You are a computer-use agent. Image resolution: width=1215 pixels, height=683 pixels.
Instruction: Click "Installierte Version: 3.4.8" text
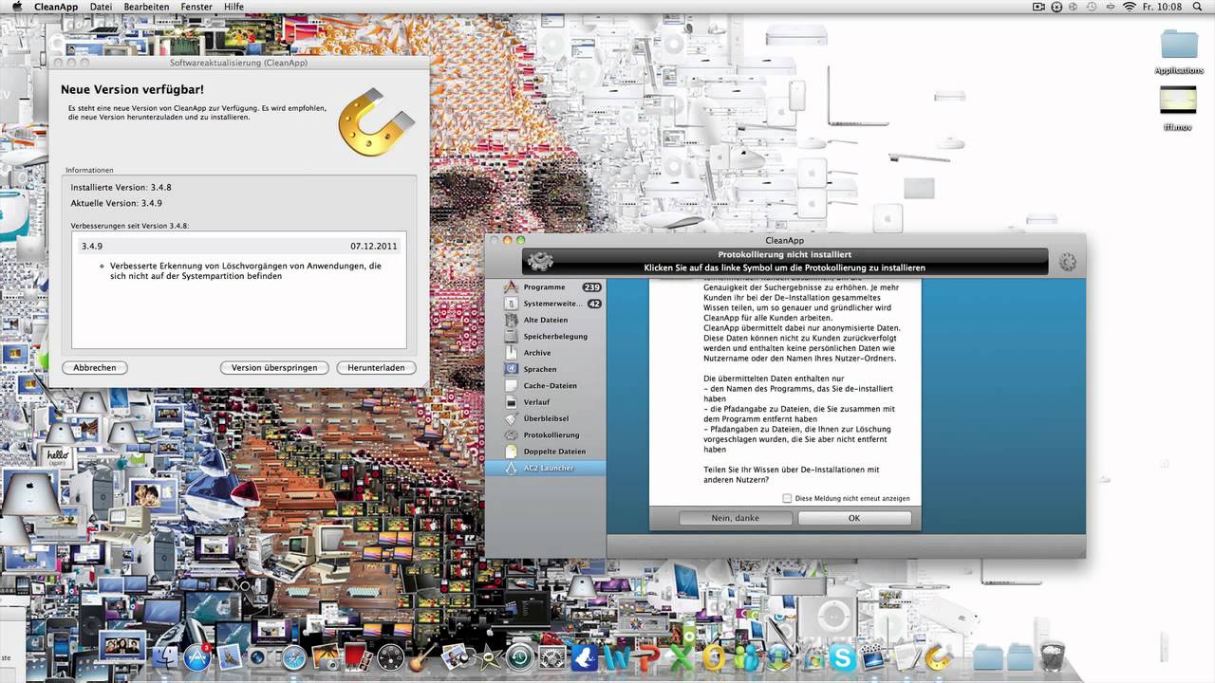(x=121, y=188)
